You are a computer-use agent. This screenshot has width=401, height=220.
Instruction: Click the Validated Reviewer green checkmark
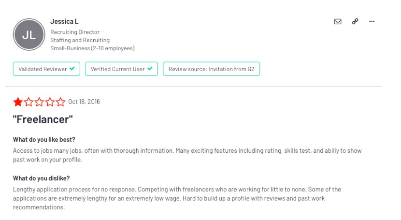tap(72, 69)
